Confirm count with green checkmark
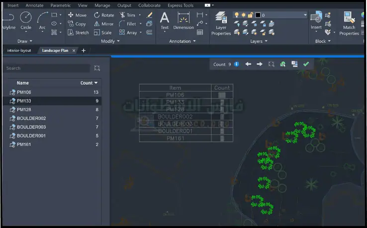Image resolution: width=367 pixels, height=228 pixels. pos(306,64)
